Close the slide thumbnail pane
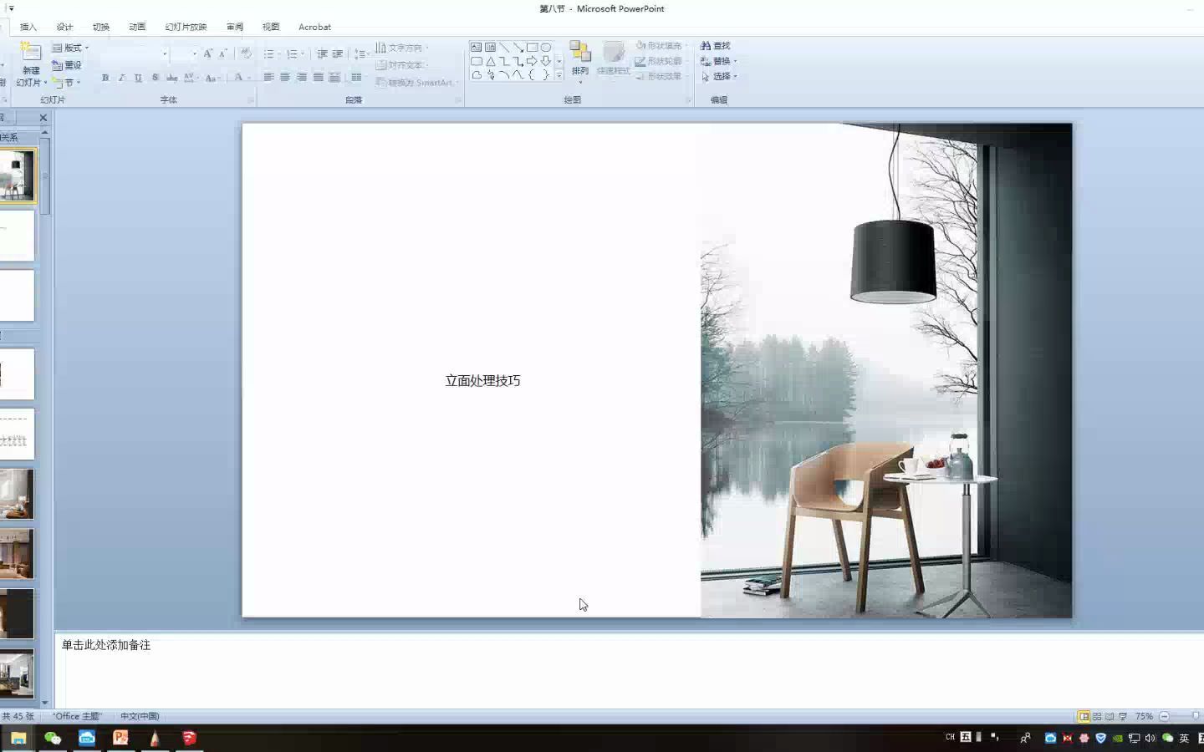The width and height of the screenshot is (1204, 752). click(x=43, y=118)
